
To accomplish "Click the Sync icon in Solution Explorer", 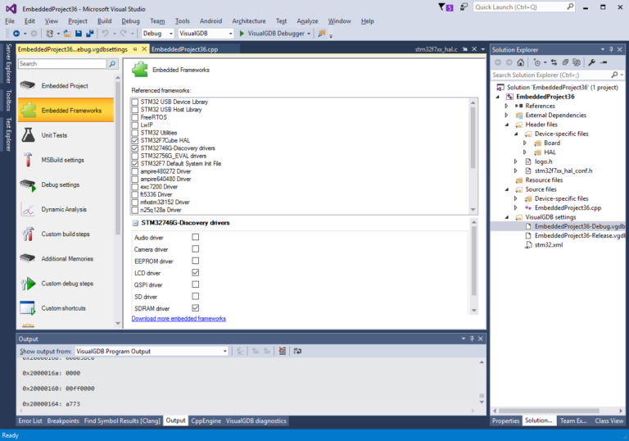I will click(x=554, y=62).
